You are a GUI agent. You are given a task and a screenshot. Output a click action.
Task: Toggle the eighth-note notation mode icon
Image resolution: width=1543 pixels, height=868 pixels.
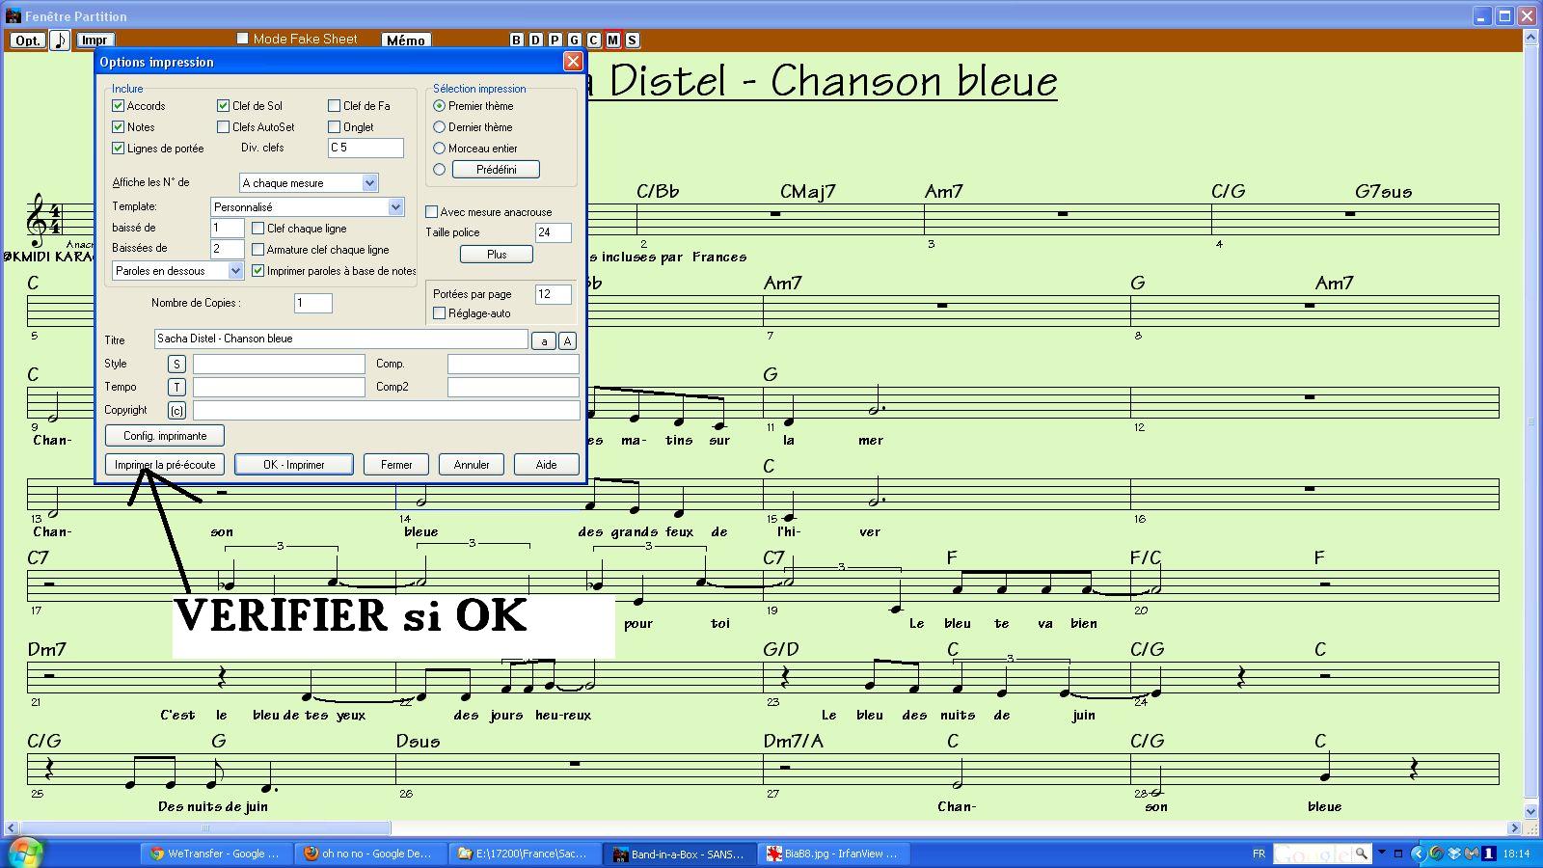(60, 40)
